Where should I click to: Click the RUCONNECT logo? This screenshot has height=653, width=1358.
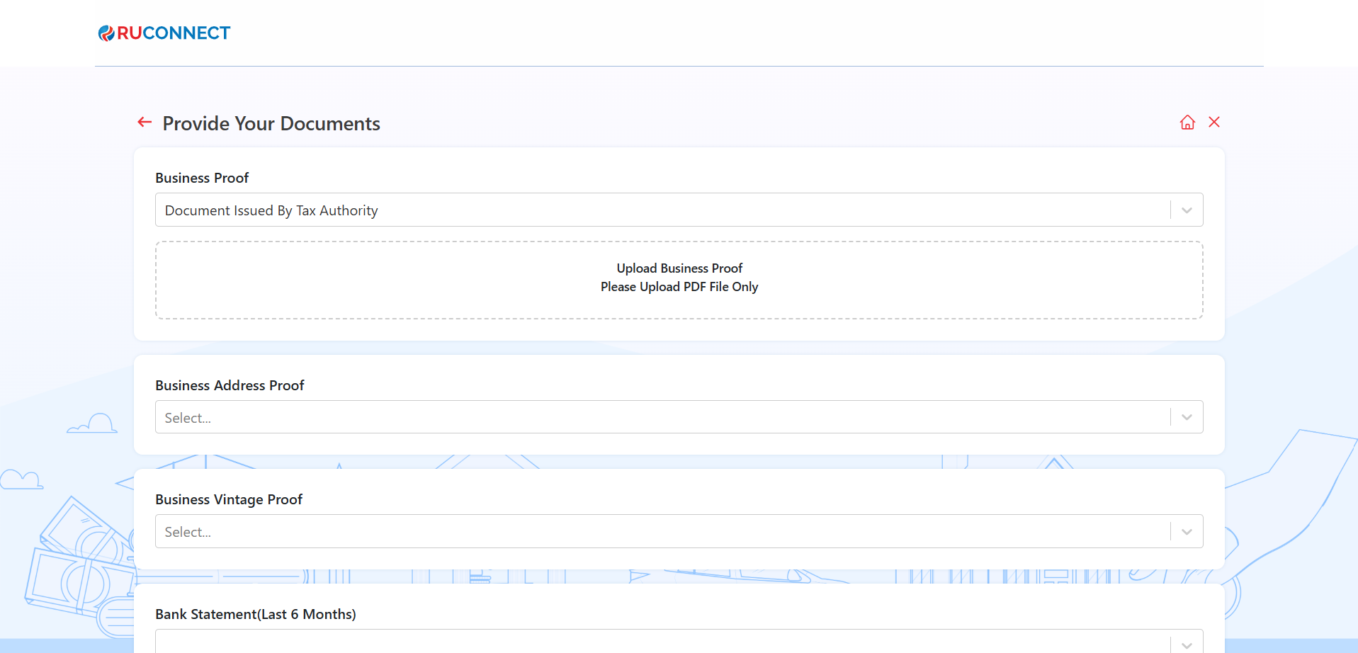(164, 33)
